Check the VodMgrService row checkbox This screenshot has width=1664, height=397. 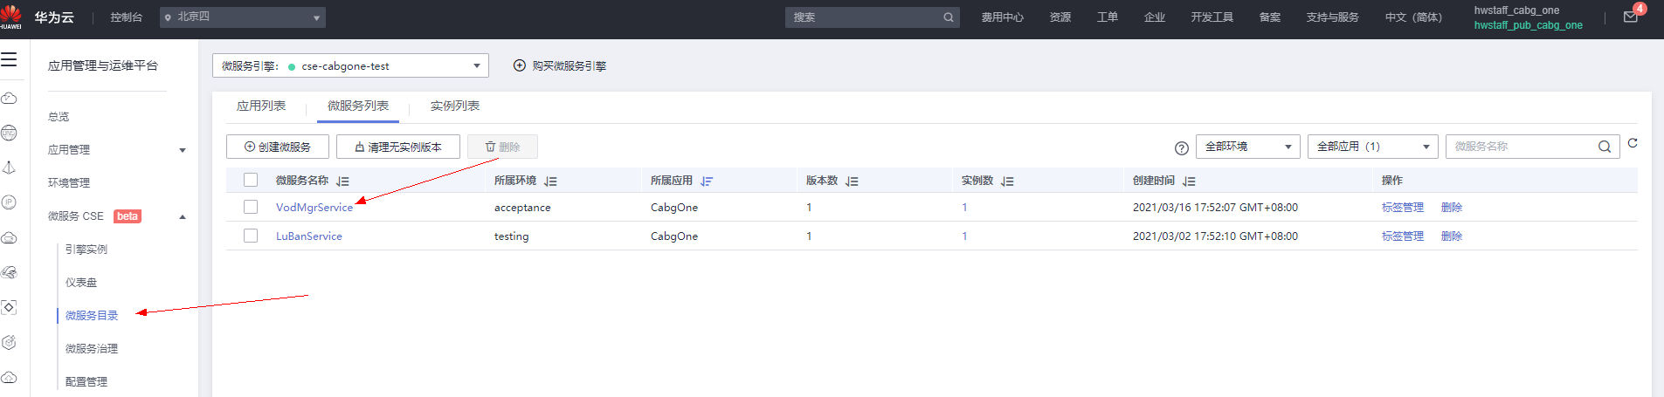[x=251, y=207]
